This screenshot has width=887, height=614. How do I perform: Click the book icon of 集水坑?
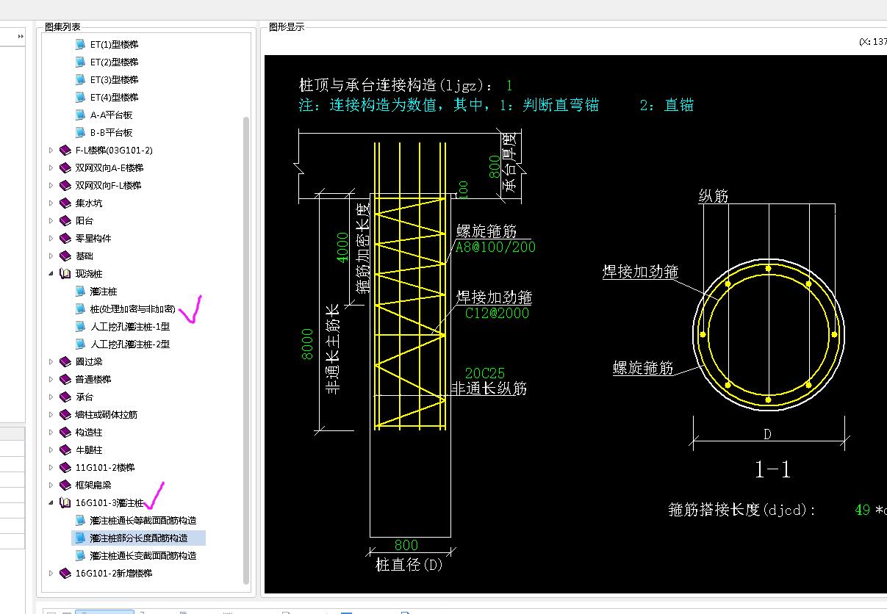click(x=65, y=203)
